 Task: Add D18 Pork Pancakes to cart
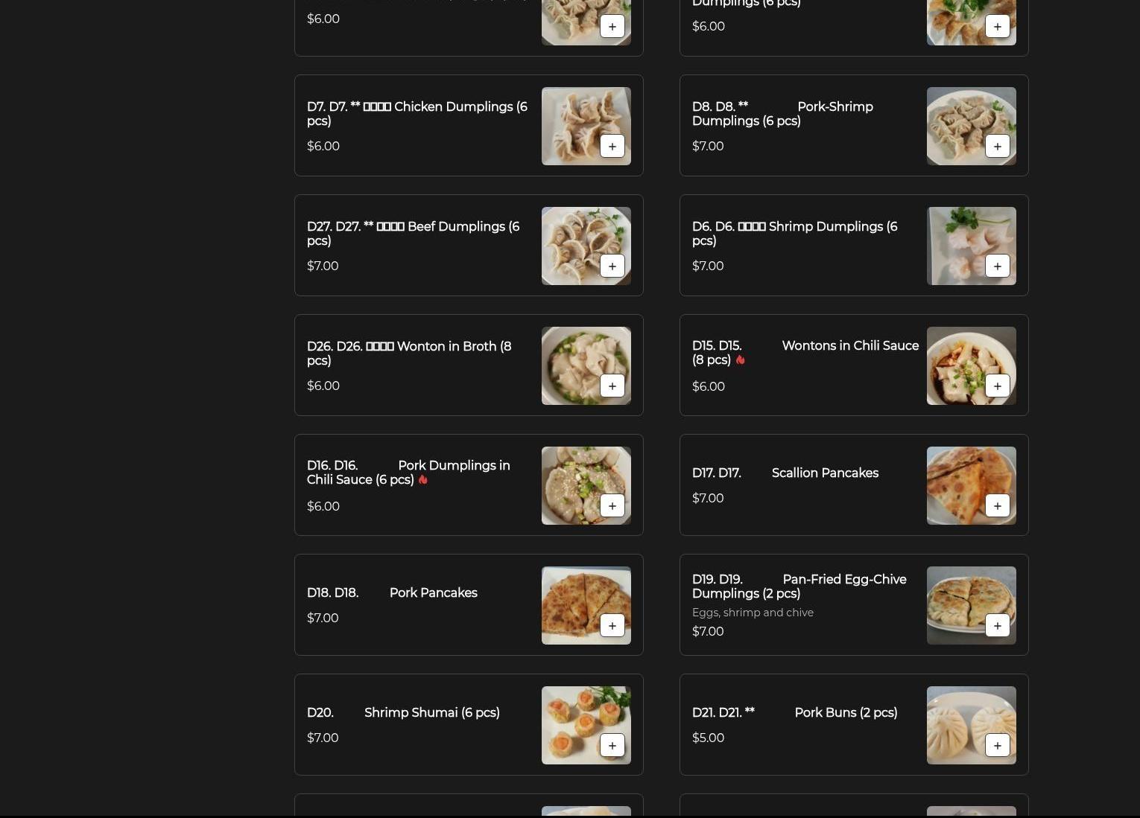point(612,625)
